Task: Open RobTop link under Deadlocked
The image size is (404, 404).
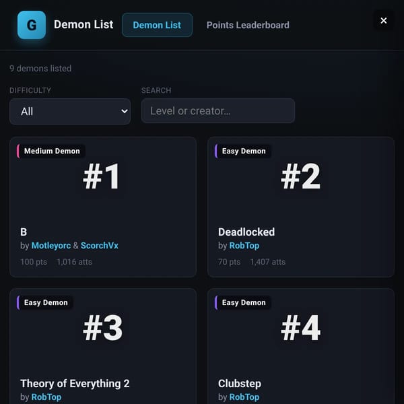Action: click(244, 246)
